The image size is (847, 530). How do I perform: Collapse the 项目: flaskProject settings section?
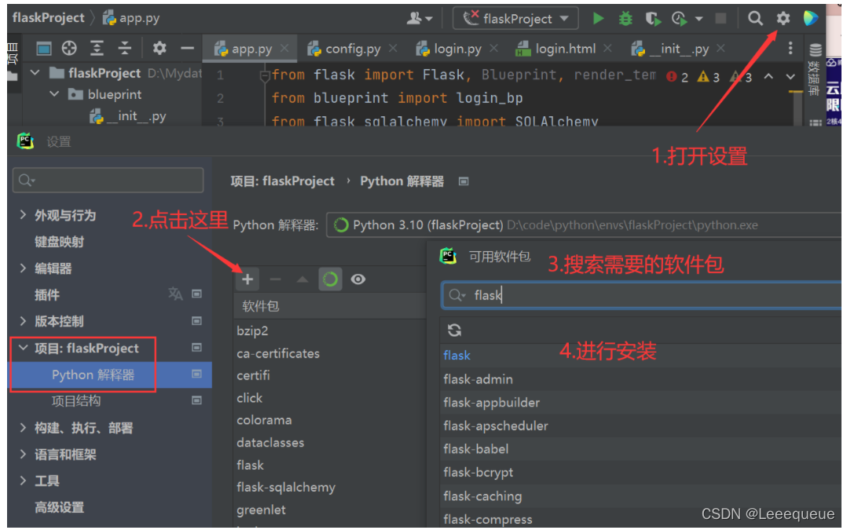(x=23, y=348)
